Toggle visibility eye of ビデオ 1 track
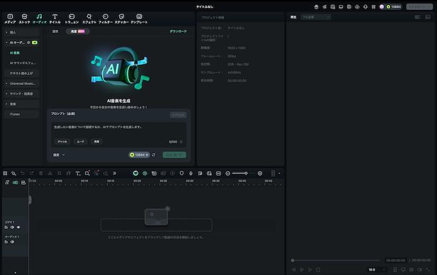The width and height of the screenshot is (437, 275). coord(18,227)
